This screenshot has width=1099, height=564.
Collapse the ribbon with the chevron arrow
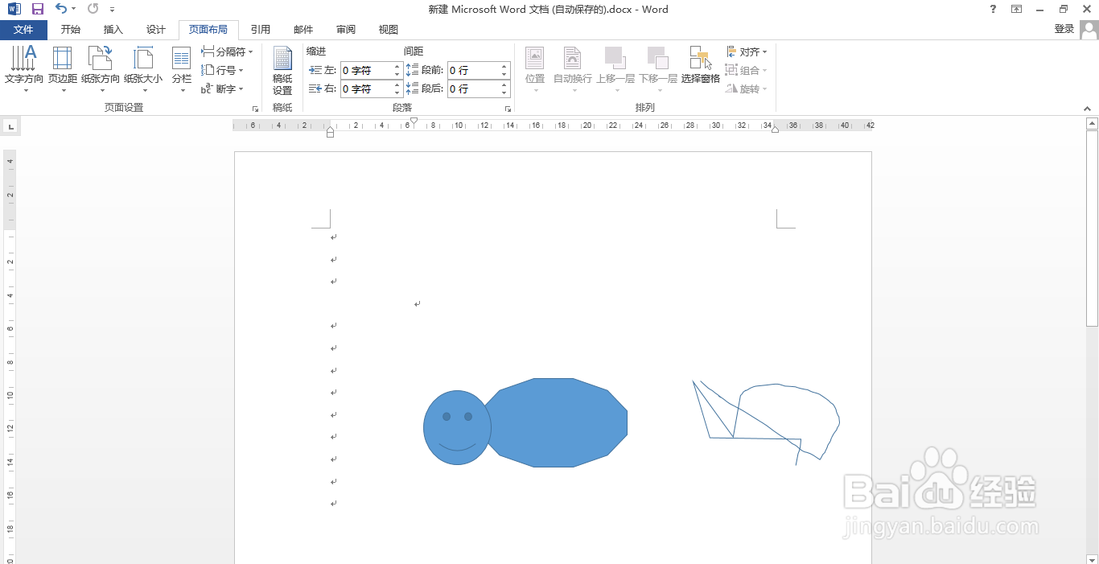pos(1088,108)
